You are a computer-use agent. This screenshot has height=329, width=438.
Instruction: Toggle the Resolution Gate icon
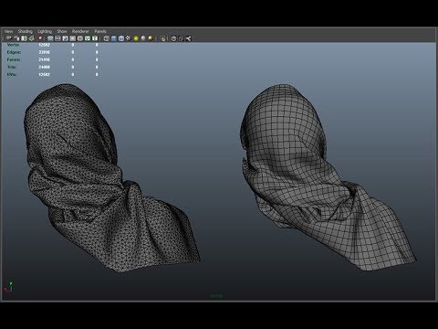point(65,38)
